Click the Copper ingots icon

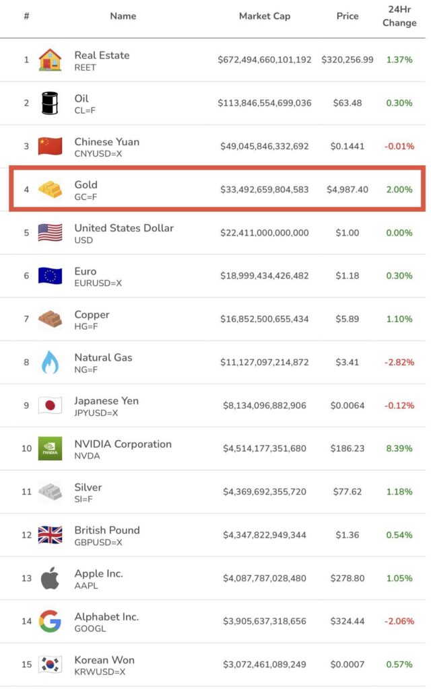[50, 319]
